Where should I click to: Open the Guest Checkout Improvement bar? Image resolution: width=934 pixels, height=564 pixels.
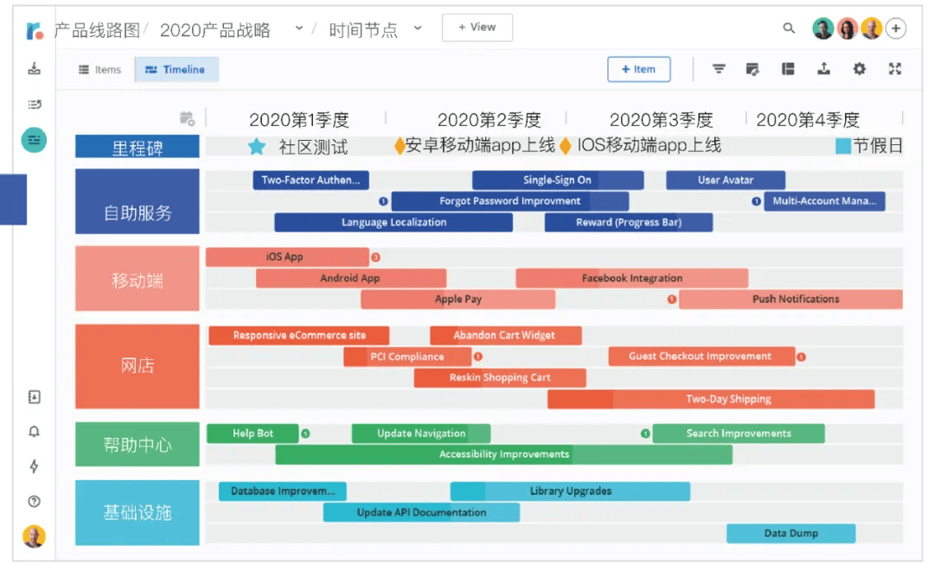tap(701, 357)
